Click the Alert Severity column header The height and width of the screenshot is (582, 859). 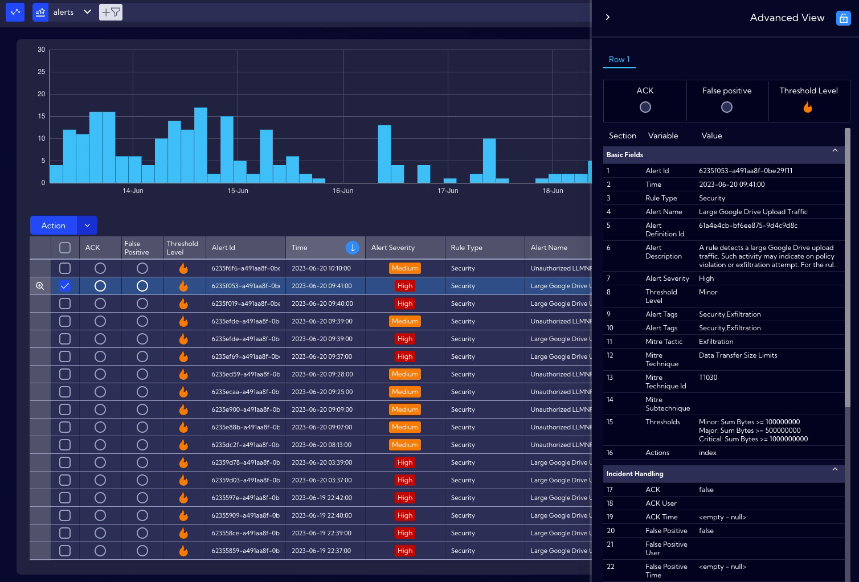405,248
